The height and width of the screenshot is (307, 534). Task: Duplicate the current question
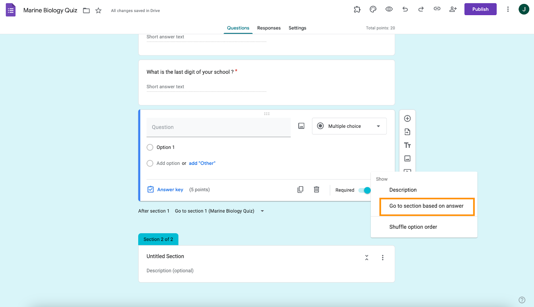(300, 190)
